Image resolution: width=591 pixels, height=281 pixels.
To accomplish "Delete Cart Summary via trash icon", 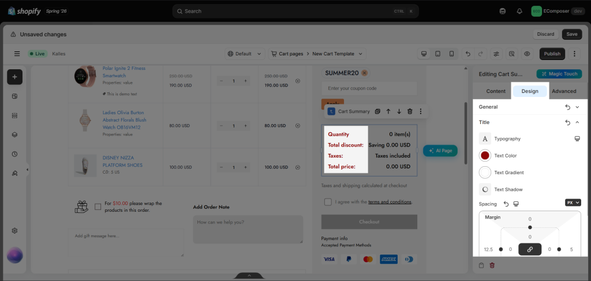I will click(410, 111).
